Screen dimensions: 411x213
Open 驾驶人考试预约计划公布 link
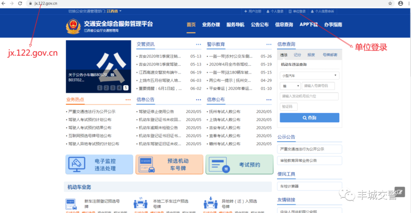point(90,120)
